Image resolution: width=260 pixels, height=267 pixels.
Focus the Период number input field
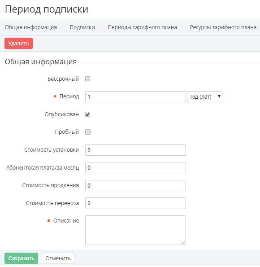coord(135,97)
